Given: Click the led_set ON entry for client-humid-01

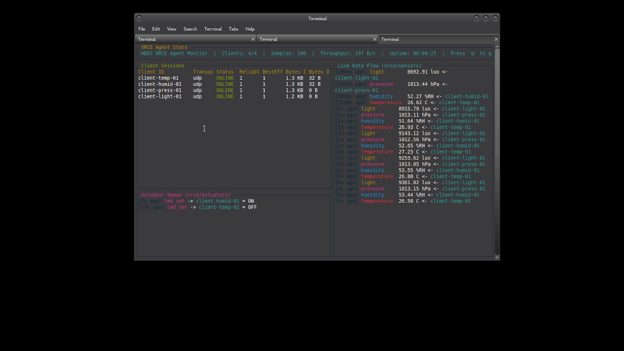Looking at the screenshot, I should coord(195,201).
